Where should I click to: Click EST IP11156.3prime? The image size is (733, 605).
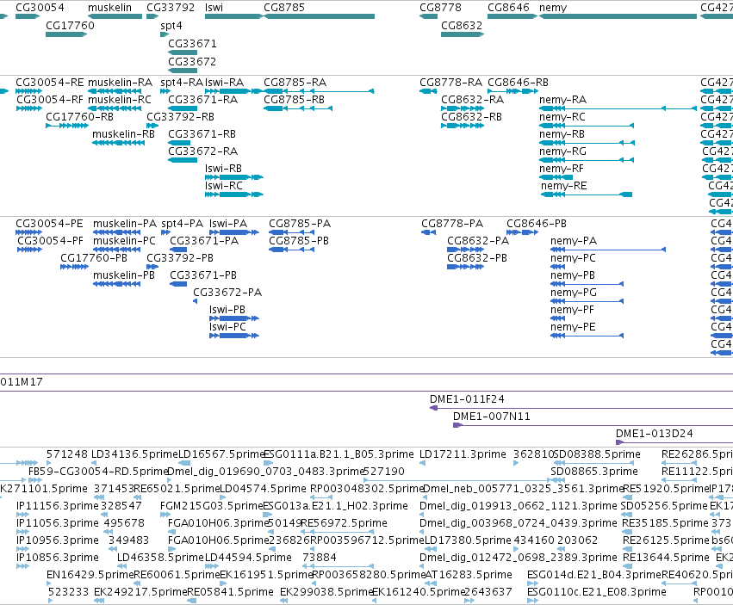[x=58, y=506]
